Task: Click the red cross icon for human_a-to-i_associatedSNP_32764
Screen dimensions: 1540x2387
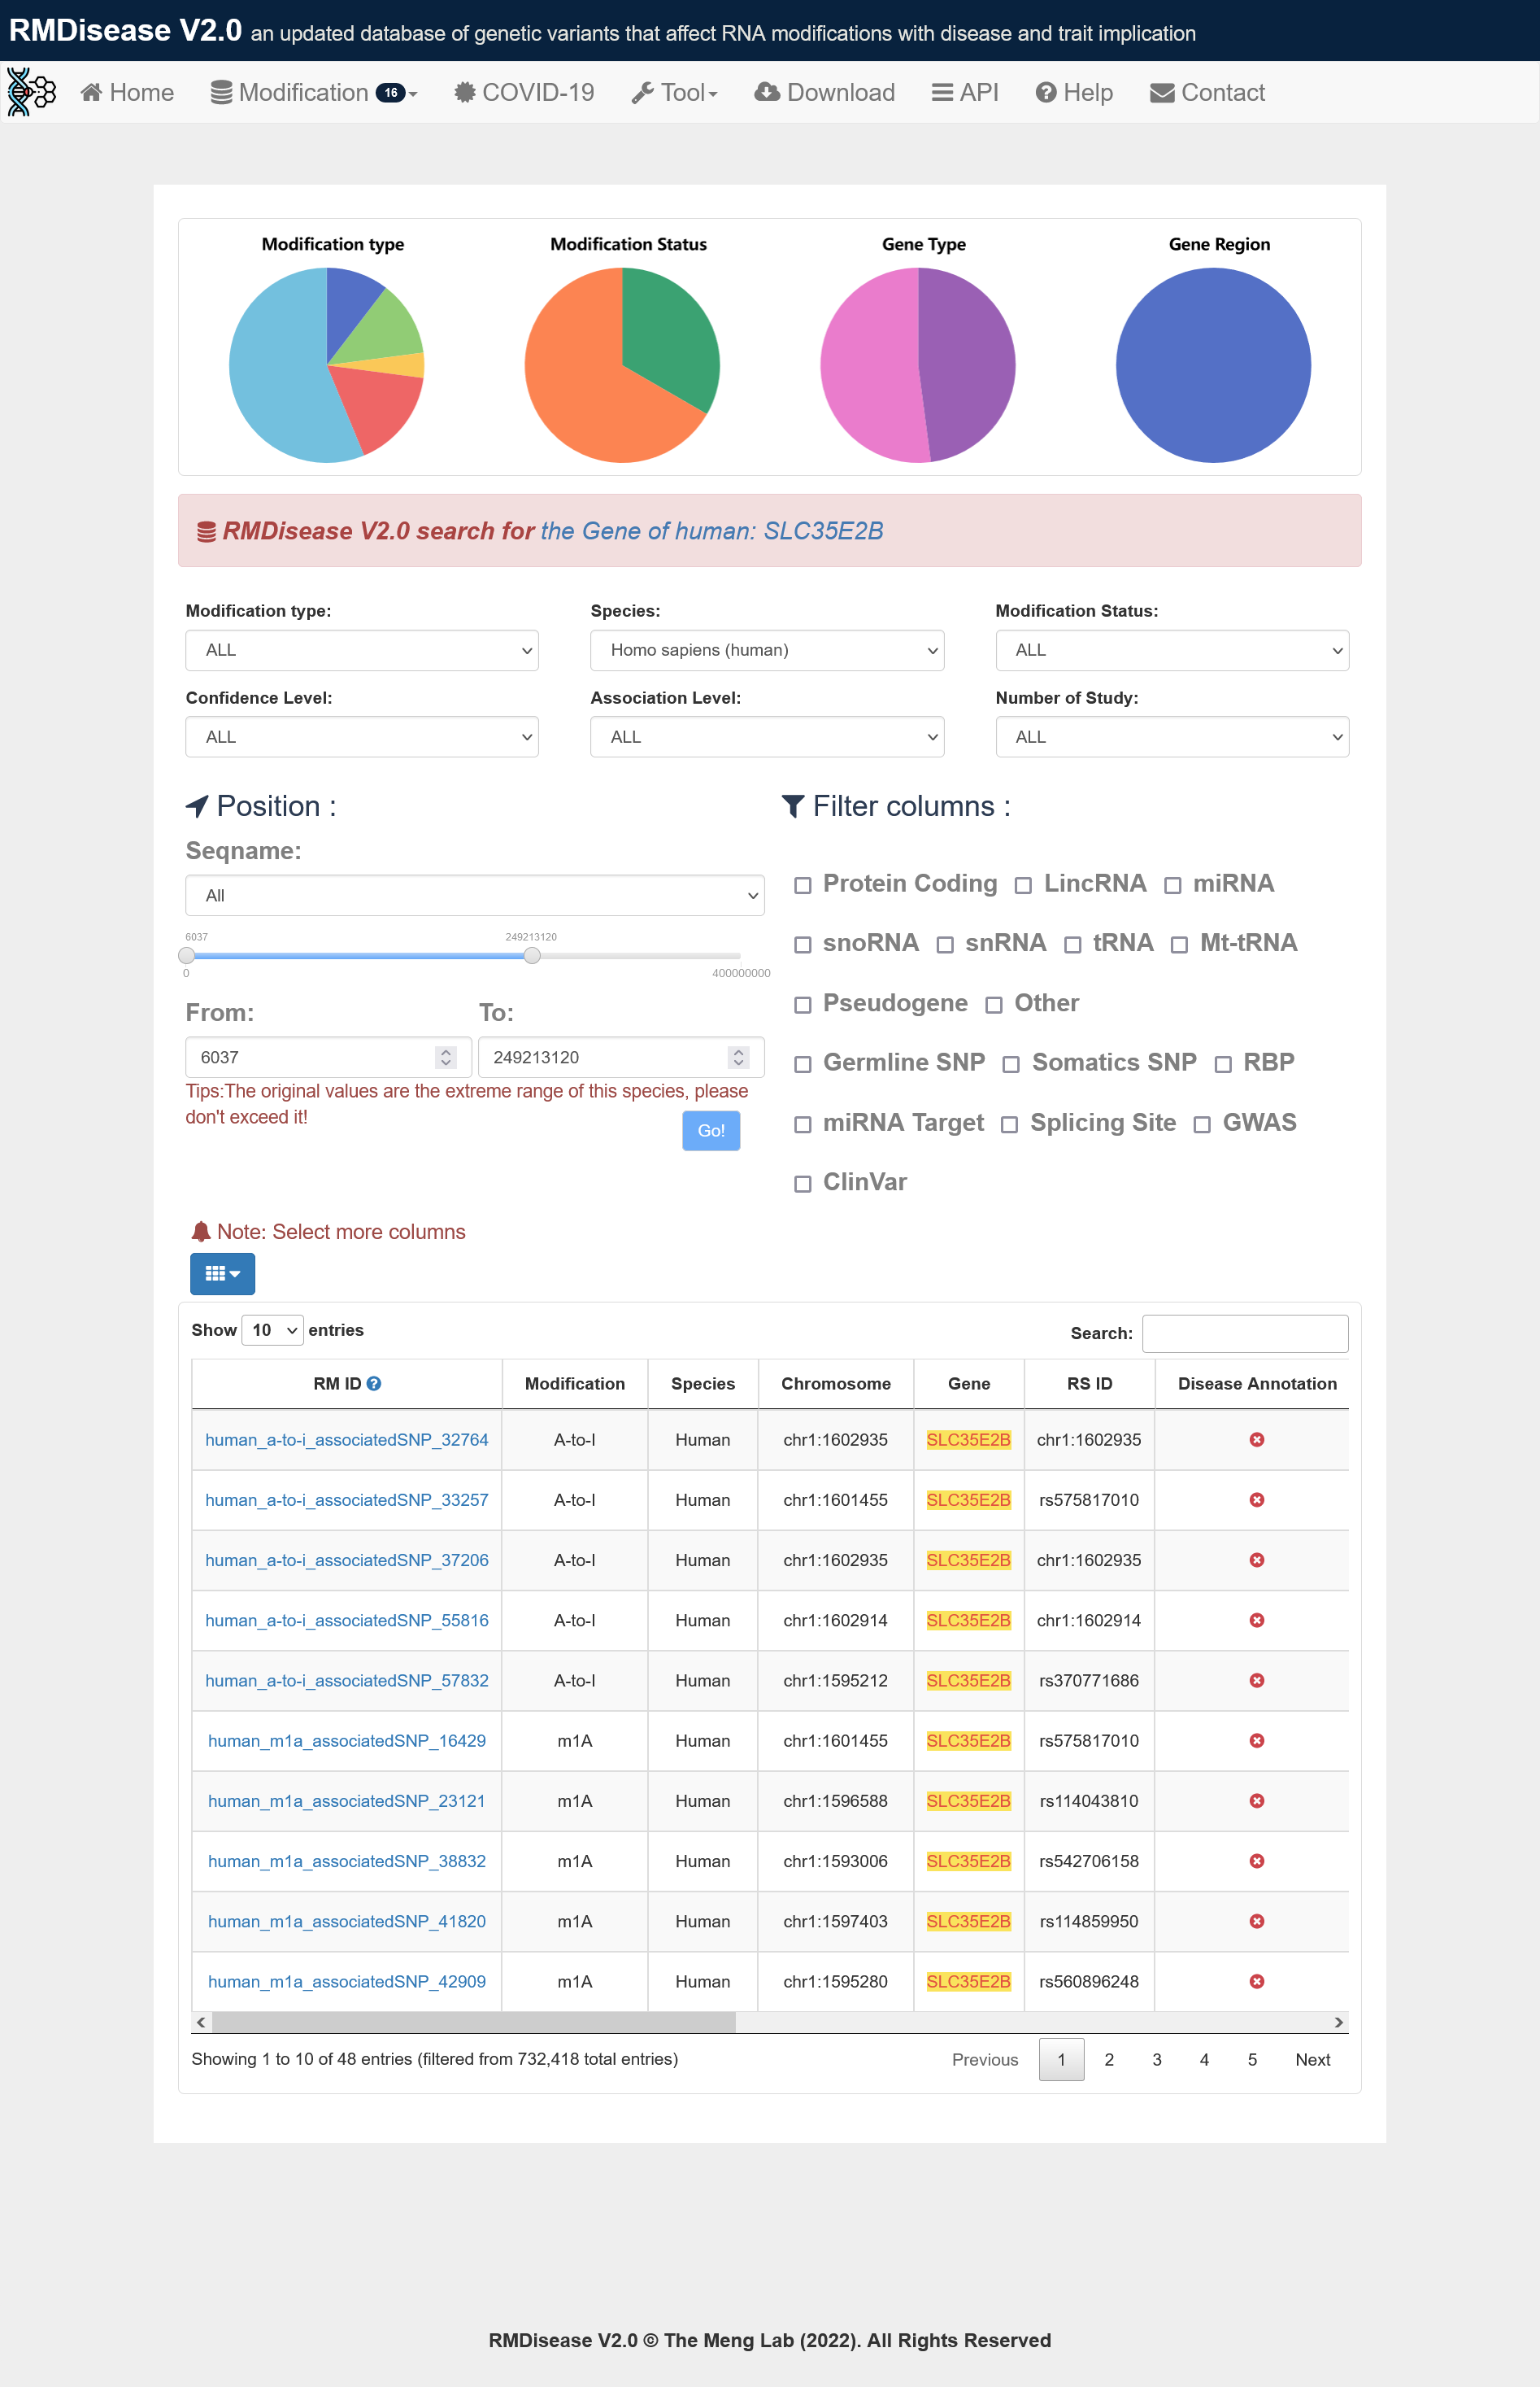Action: click(1257, 1439)
